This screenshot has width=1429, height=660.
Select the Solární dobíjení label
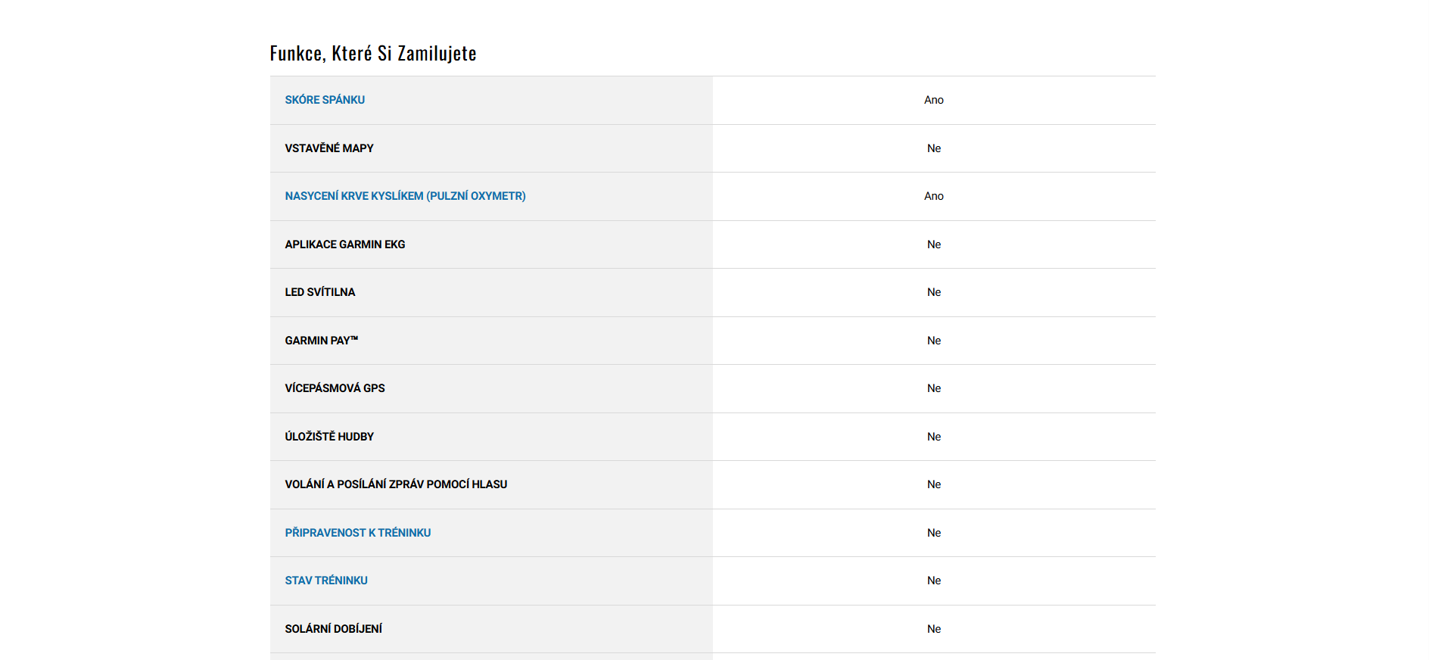tap(333, 629)
